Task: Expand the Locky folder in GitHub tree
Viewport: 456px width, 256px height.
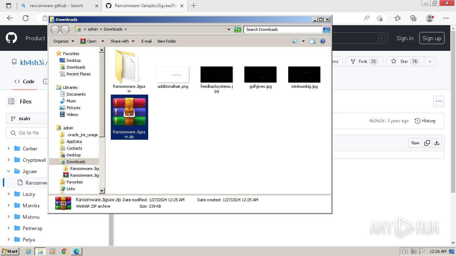Action: coord(9,194)
